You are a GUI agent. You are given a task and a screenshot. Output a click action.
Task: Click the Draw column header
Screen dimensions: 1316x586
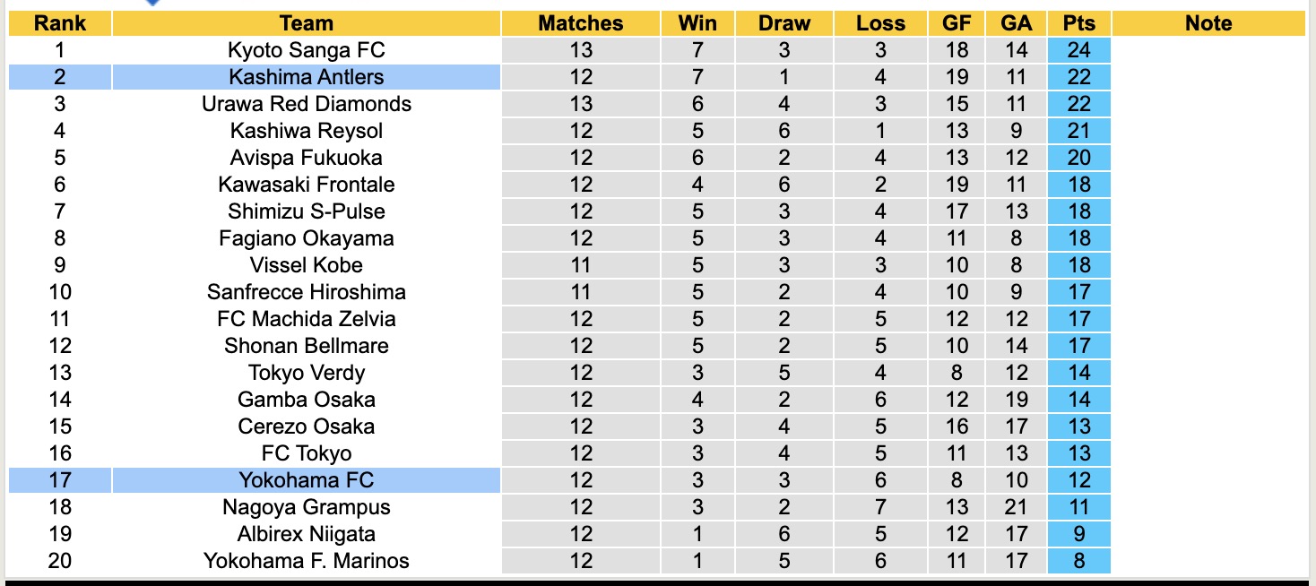tap(784, 23)
